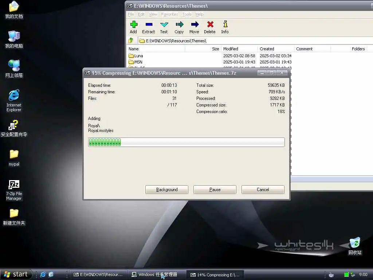The height and width of the screenshot is (280, 373).
Task: Click the Move toolbar icon
Action: click(195, 27)
